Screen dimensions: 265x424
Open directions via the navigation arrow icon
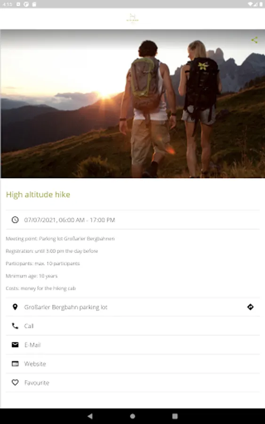pos(250,307)
